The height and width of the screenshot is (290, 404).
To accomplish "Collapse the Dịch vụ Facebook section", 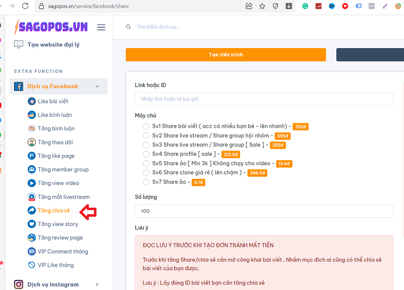I will [x=97, y=86].
